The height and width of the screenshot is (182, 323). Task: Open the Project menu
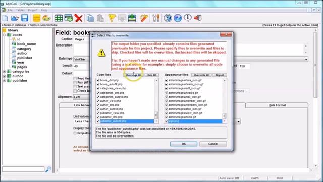(x=33, y=10)
